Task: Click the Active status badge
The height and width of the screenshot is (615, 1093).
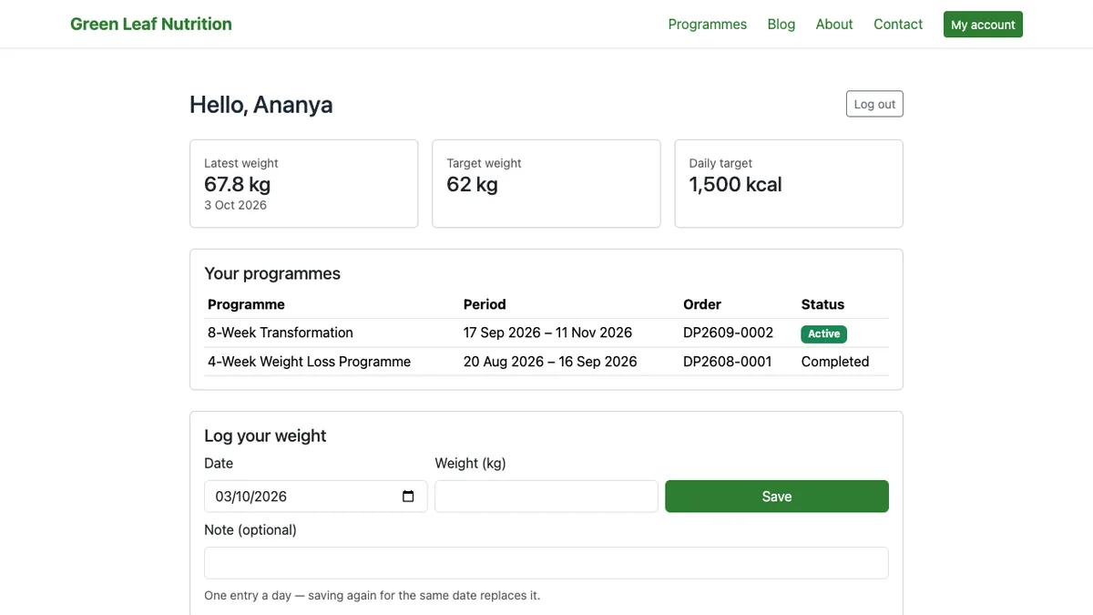Action: (824, 333)
